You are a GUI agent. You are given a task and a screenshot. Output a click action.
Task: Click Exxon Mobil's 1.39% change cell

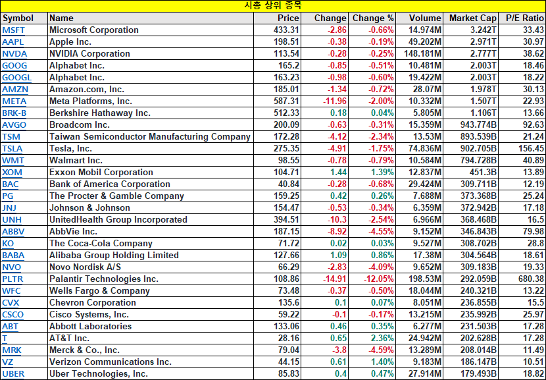(372, 173)
